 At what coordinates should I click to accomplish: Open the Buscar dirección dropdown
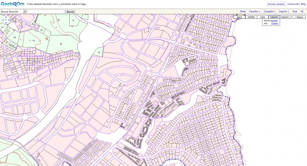click(25, 12)
